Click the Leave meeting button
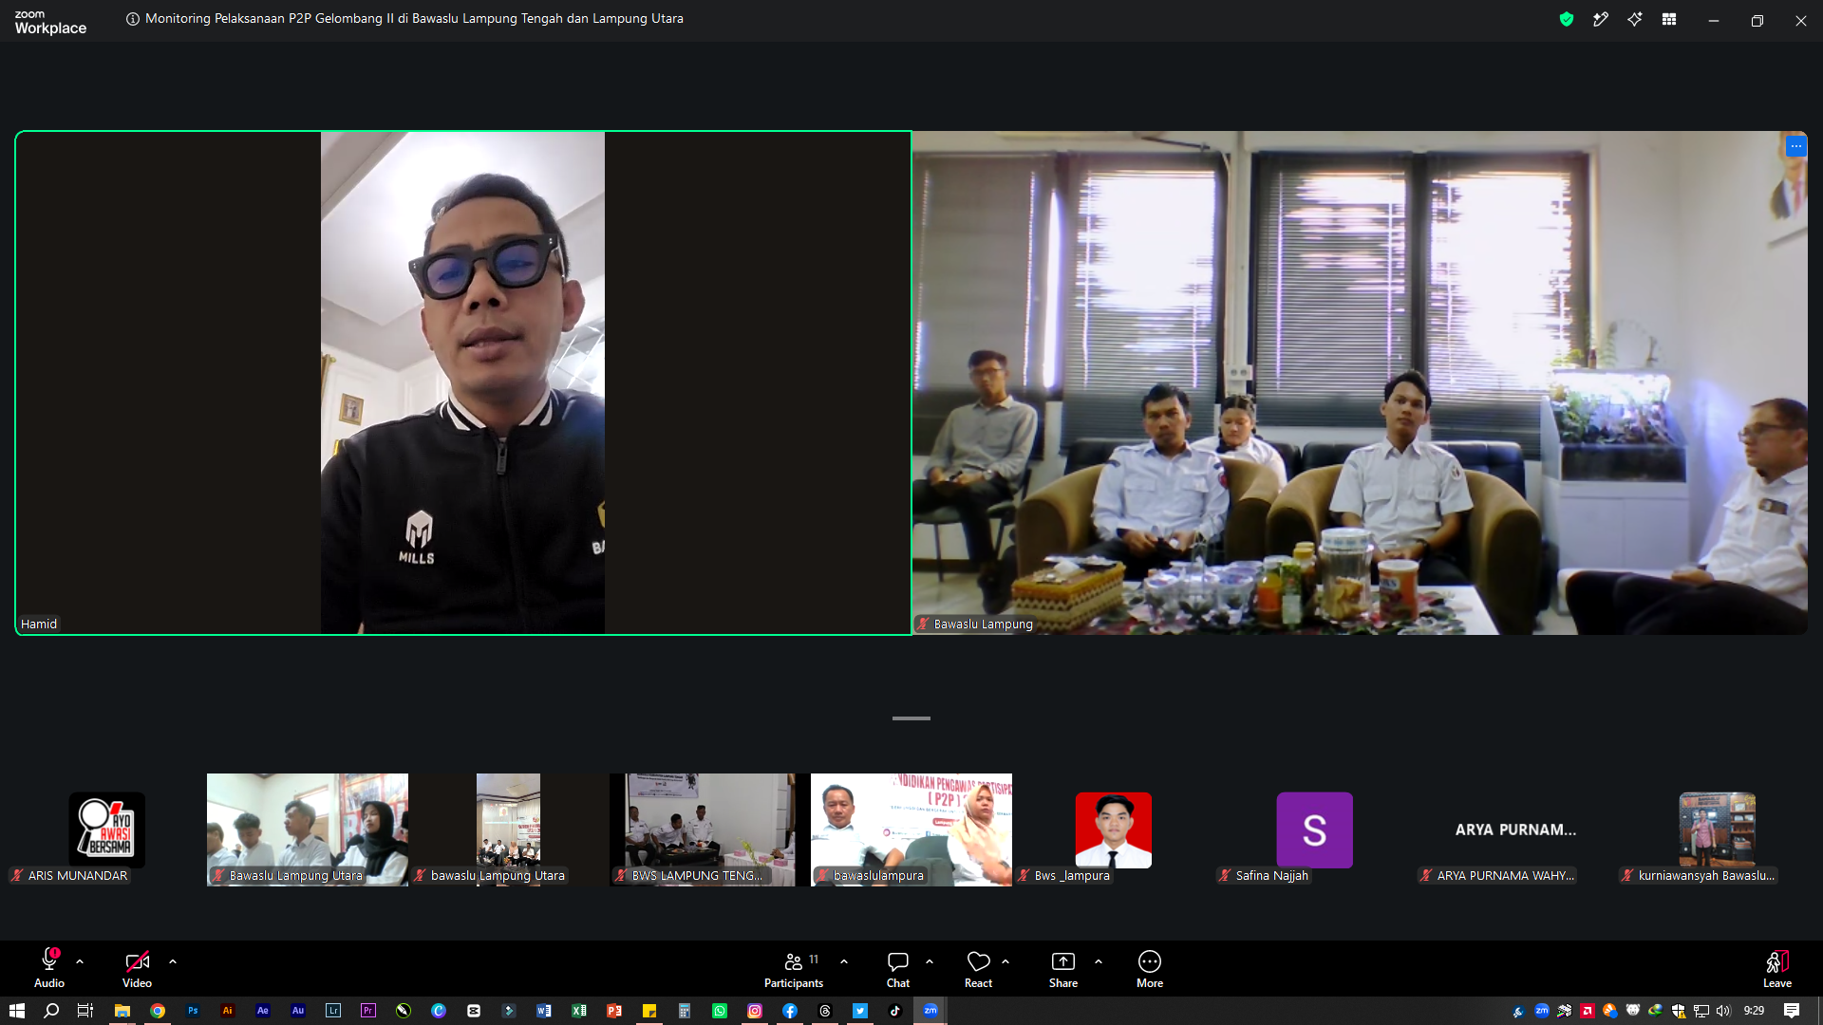 (1777, 968)
